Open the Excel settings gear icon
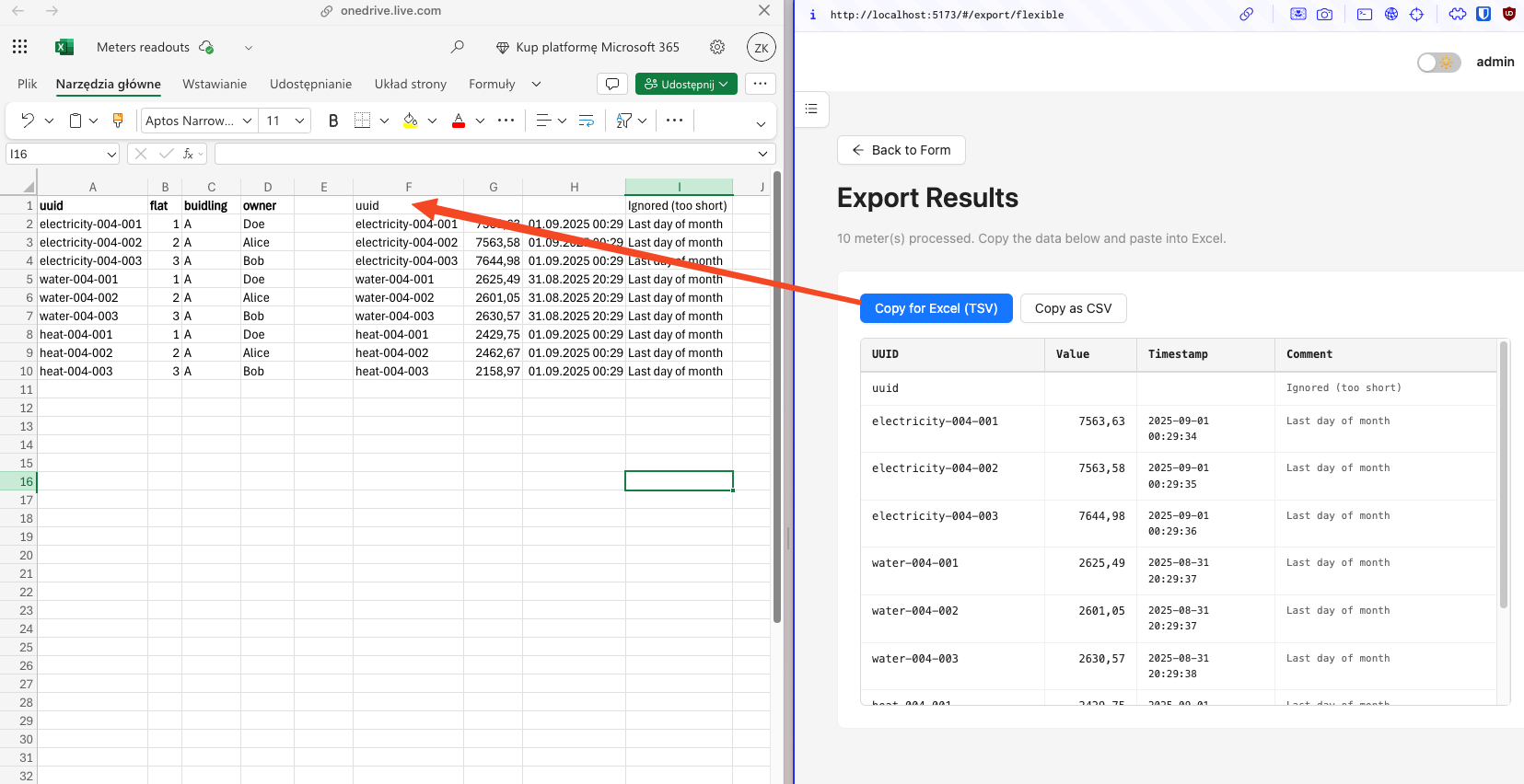 pyautogui.click(x=717, y=47)
